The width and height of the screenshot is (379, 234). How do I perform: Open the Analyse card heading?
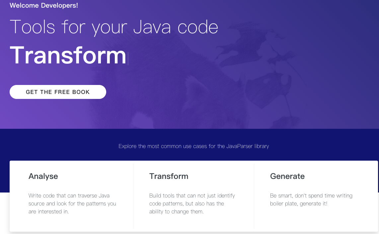pyautogui.click(x=43, y=176)
